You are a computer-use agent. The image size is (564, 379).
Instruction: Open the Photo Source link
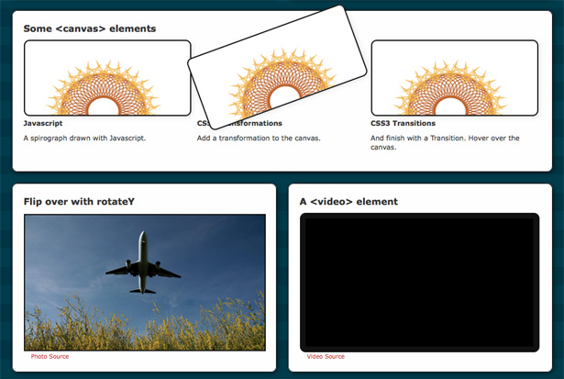click(x=50, y=356)
